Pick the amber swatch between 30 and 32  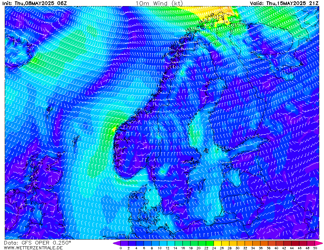[241, 243]
